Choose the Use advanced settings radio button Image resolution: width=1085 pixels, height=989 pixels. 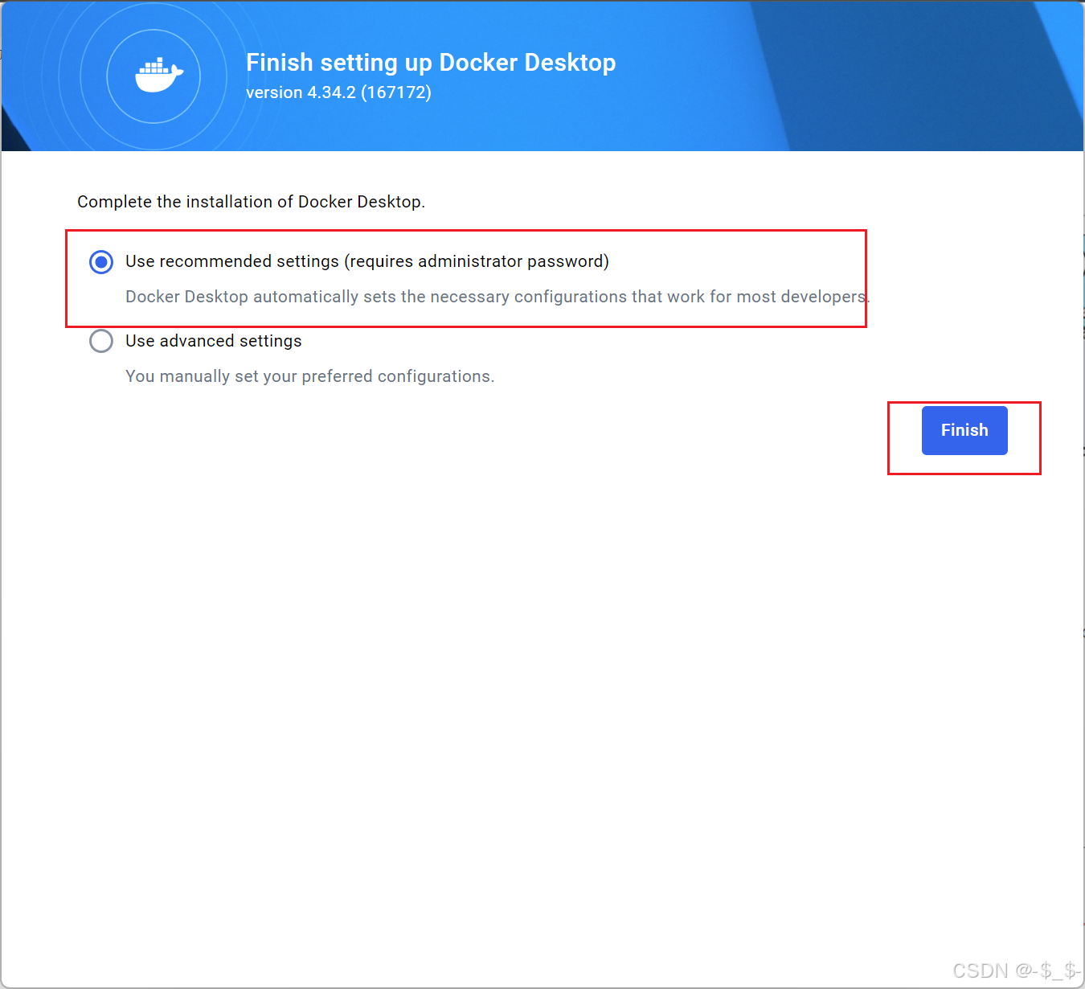point(101,341)
